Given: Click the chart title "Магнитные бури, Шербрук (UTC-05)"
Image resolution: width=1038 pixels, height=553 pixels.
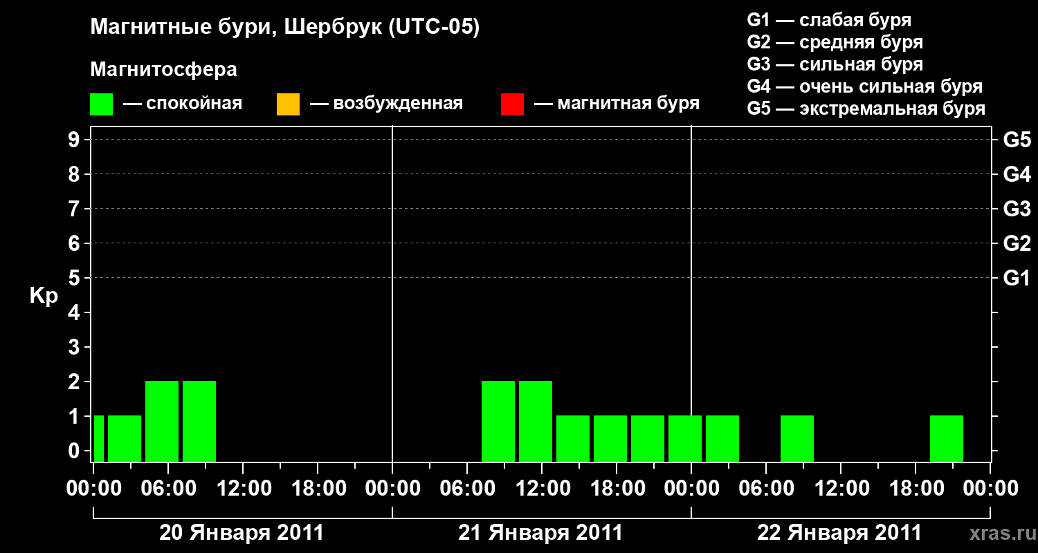Looking at the screenshot, I should click(x=285, y=28).
